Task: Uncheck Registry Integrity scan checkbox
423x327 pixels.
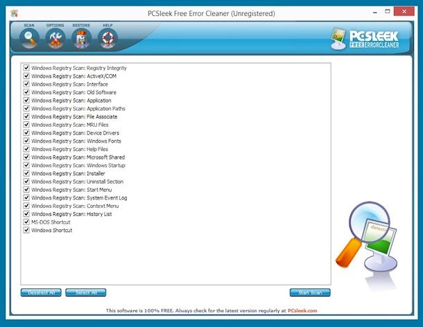Action: (x=26, y=68)
